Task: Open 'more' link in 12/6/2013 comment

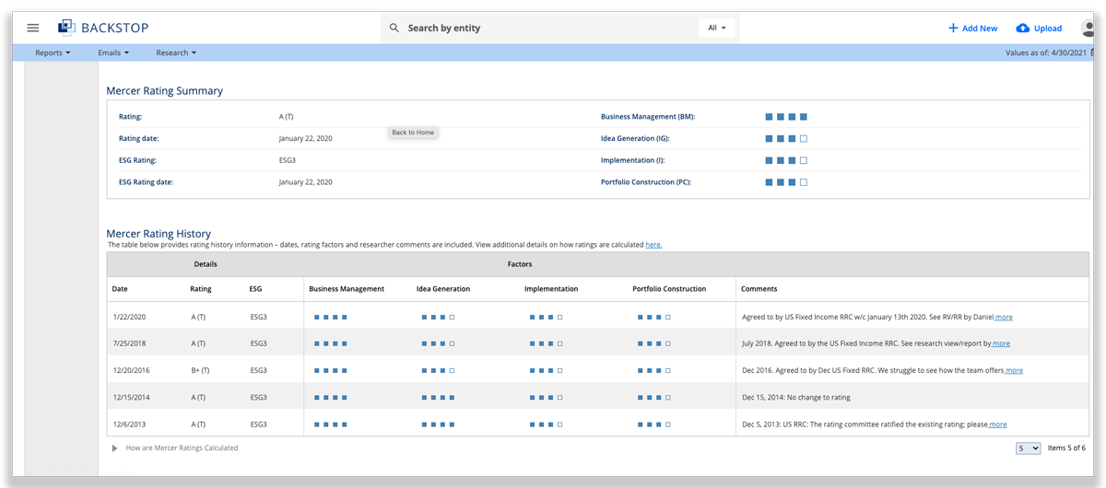Action: tap(997, 424)
